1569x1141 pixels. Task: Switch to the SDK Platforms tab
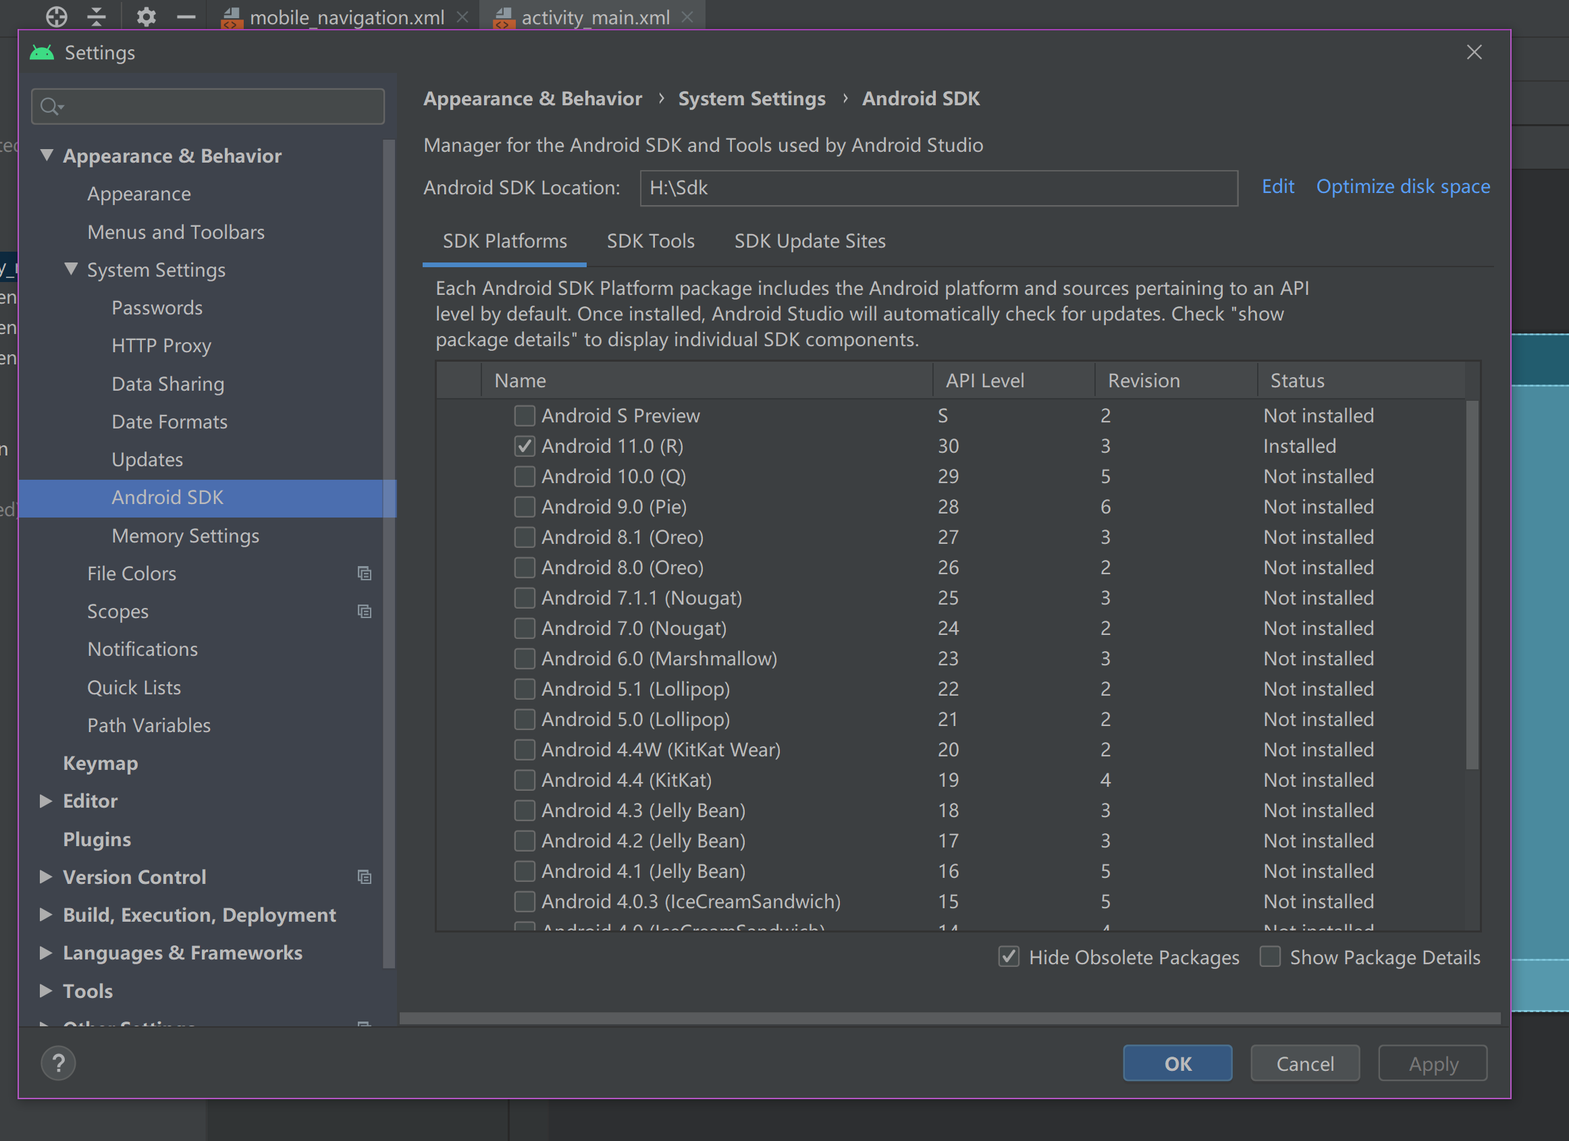click(504, 242)
